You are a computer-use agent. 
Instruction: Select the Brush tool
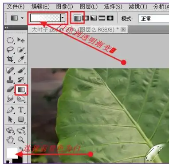21,70
